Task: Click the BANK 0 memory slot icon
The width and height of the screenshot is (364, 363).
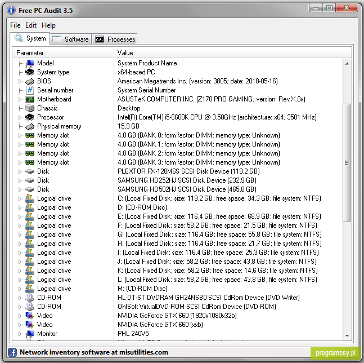Action: tap(30, 135)
